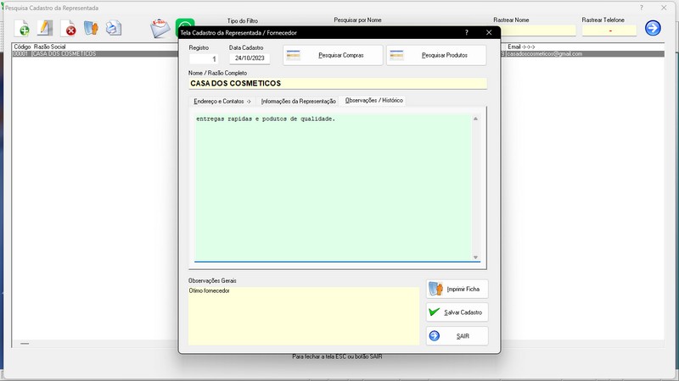Image resolution: width=679 pixels, height=381 pixels.
Task: Click help icon of Pesquisa Cadastro window
Action: coord(642,8)
